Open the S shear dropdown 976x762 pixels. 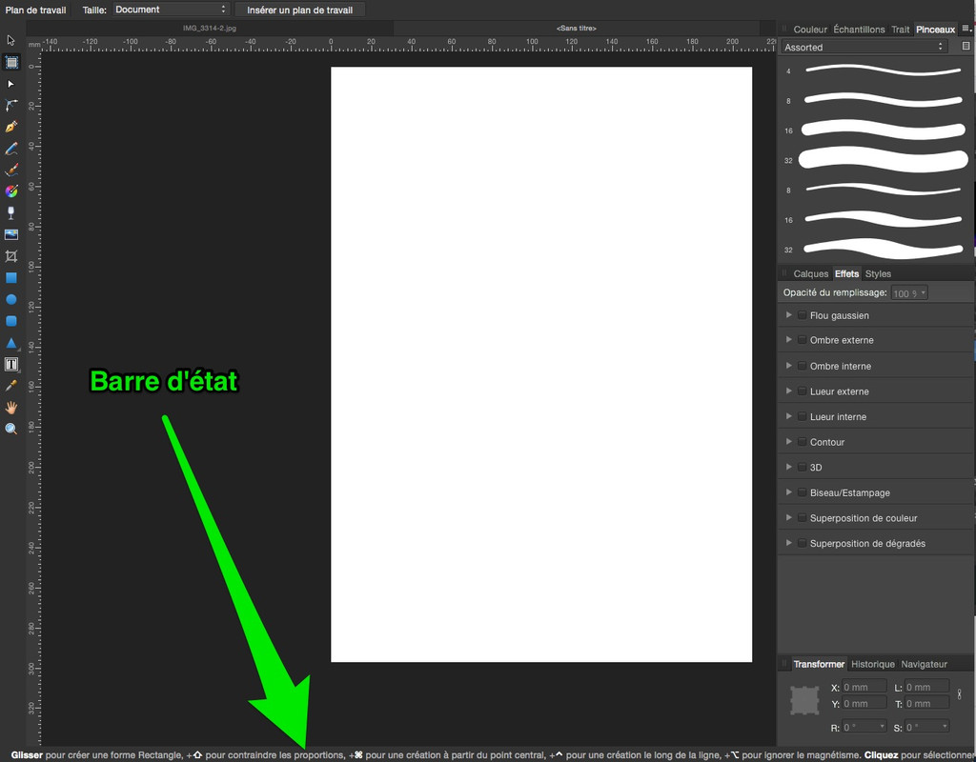click(x=926, y=727)
